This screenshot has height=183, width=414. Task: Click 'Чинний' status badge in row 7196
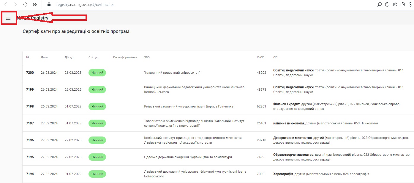(x=97, y=140)
